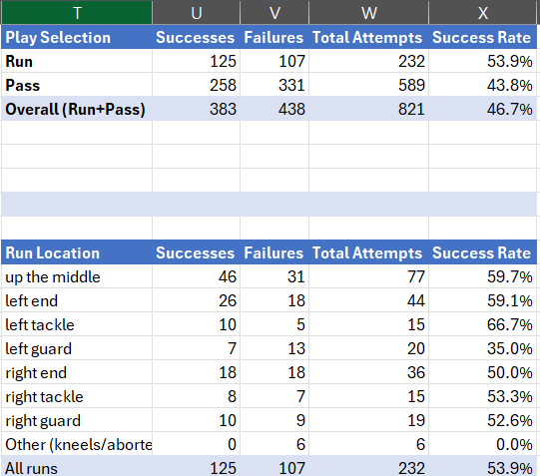Select up the middle attempts 77
This screenshot has width=540, height=476.
coord(369,276)
